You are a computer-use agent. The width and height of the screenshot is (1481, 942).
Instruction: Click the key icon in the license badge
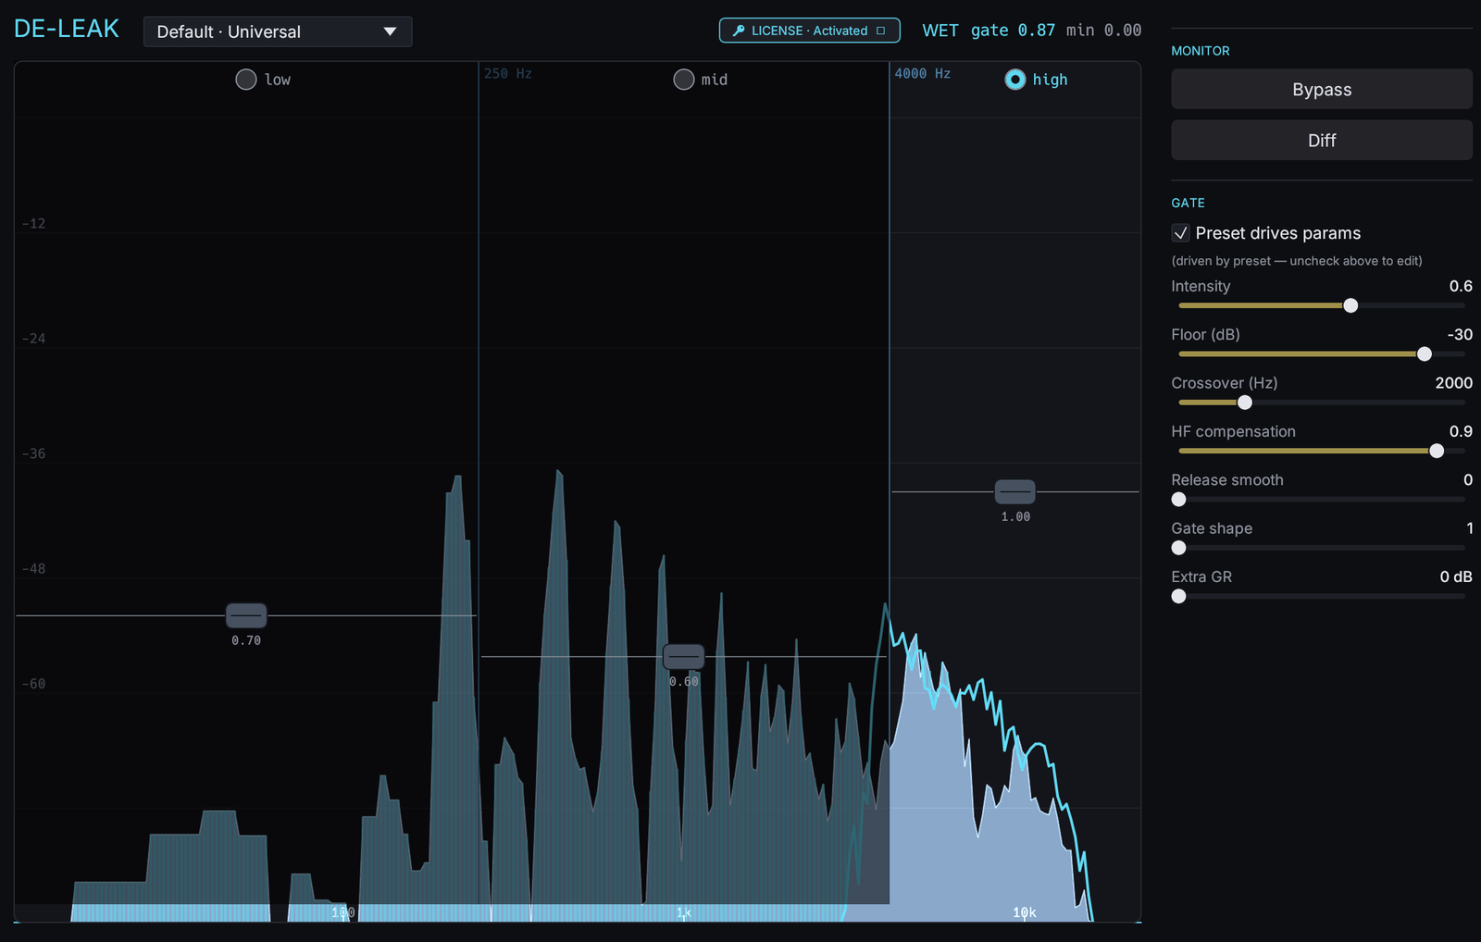tap(739, 31)
